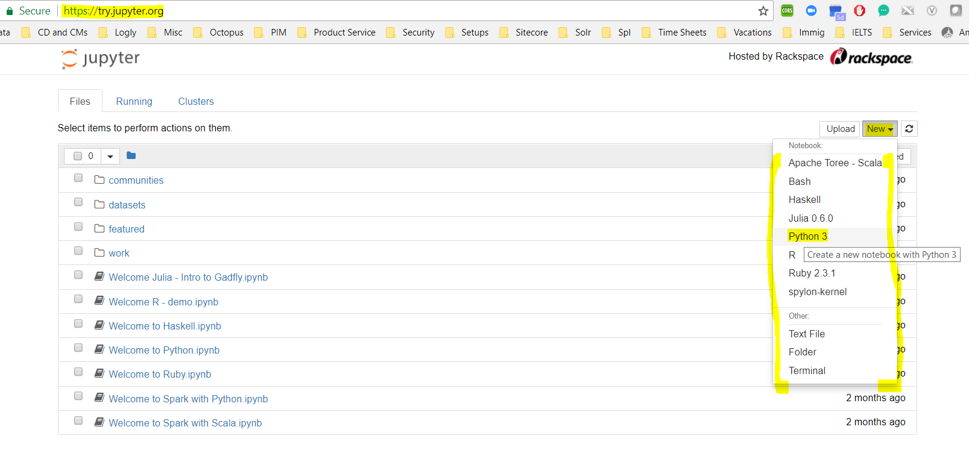Click the folder icon of communities row
969x465 pixels.
point(99,179)
